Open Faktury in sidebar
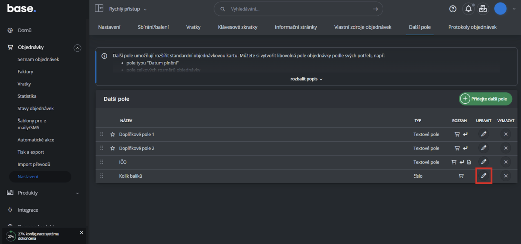 point(25,72)
